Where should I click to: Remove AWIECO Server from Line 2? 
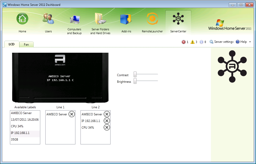point(107,114)
